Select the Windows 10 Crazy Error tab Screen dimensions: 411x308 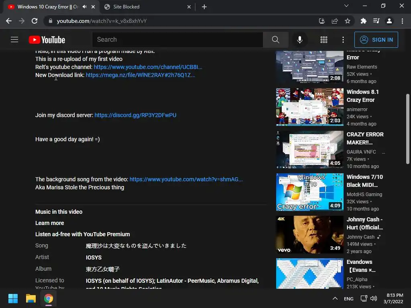48,7
